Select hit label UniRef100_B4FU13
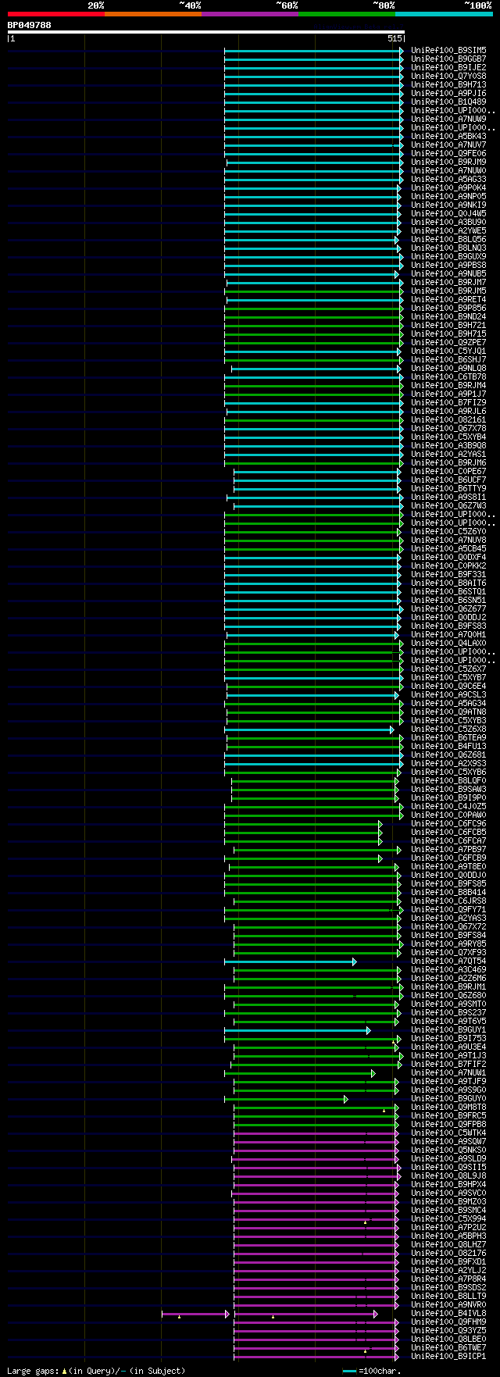The width and height of the screenshot is (500, 1377). [448, 746]
